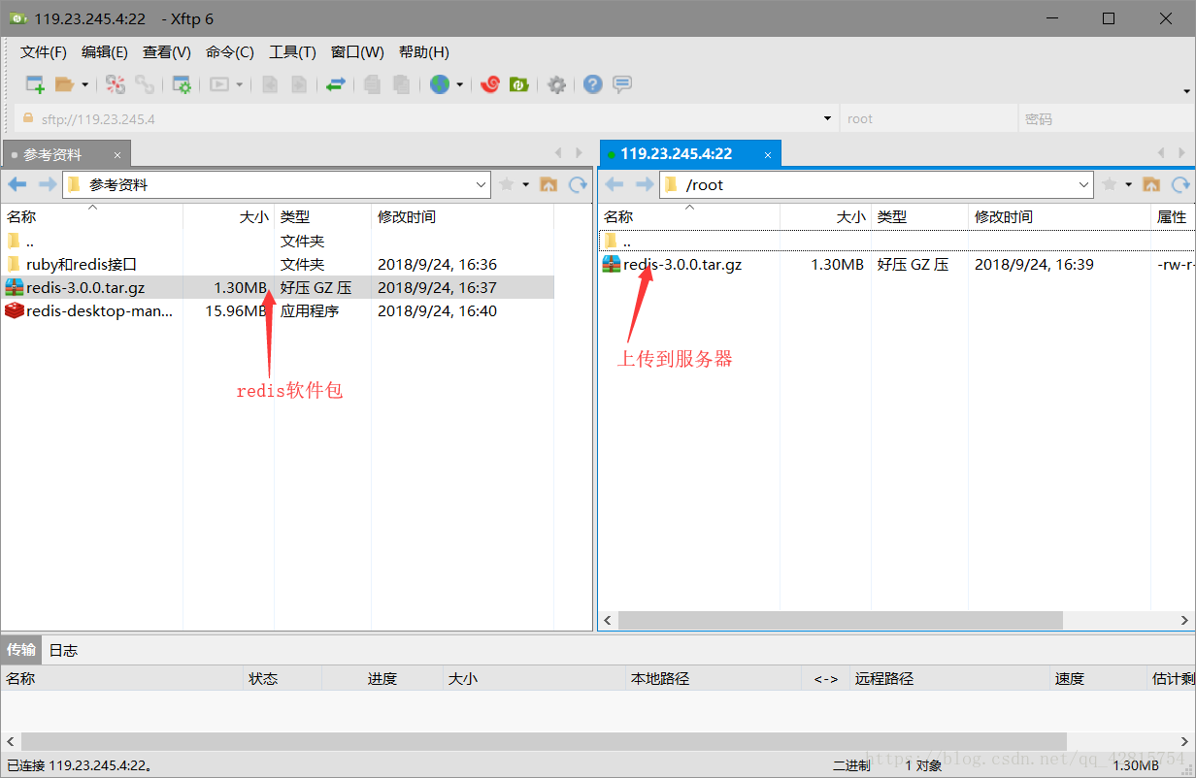The image size is (1196, 778).
Task: Switch to the 传输 tab
Action: [21, 650]
